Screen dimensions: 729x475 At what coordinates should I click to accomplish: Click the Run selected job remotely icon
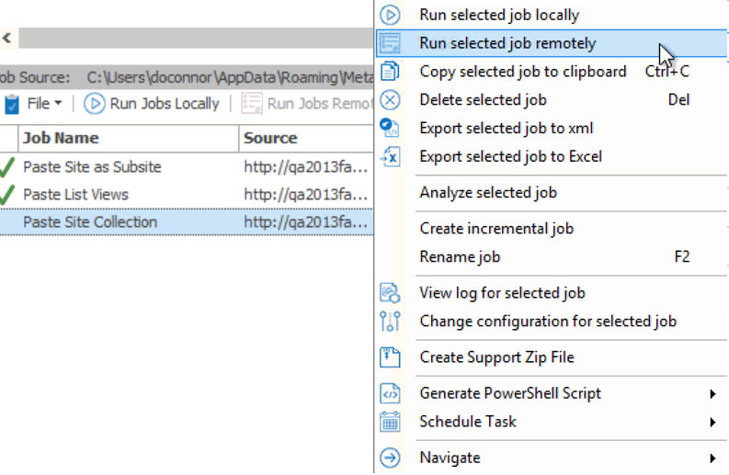coord(390,43)
